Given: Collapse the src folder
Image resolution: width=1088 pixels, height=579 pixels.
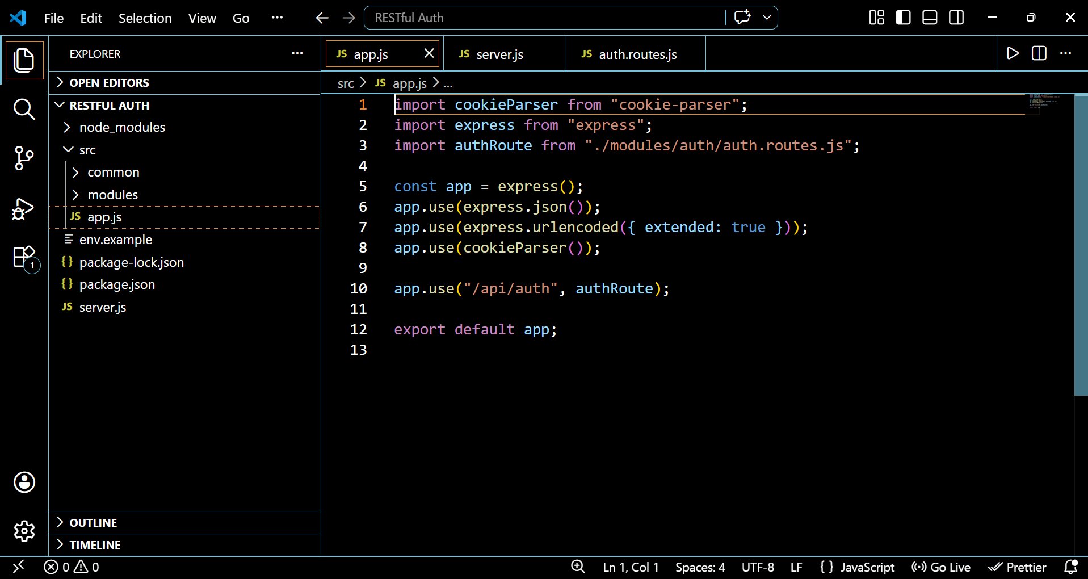Looking at the screenshot, I should (x=87, y=150).
